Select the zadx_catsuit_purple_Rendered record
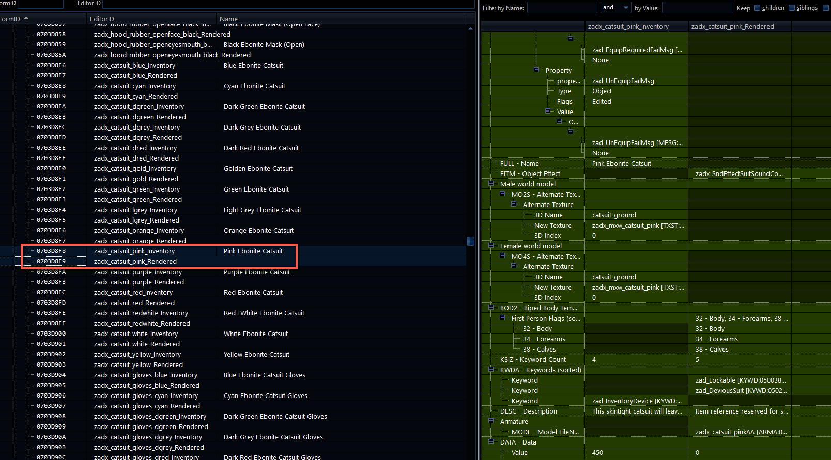The width and height of the screenshot is (831, 460). point(233,282)
